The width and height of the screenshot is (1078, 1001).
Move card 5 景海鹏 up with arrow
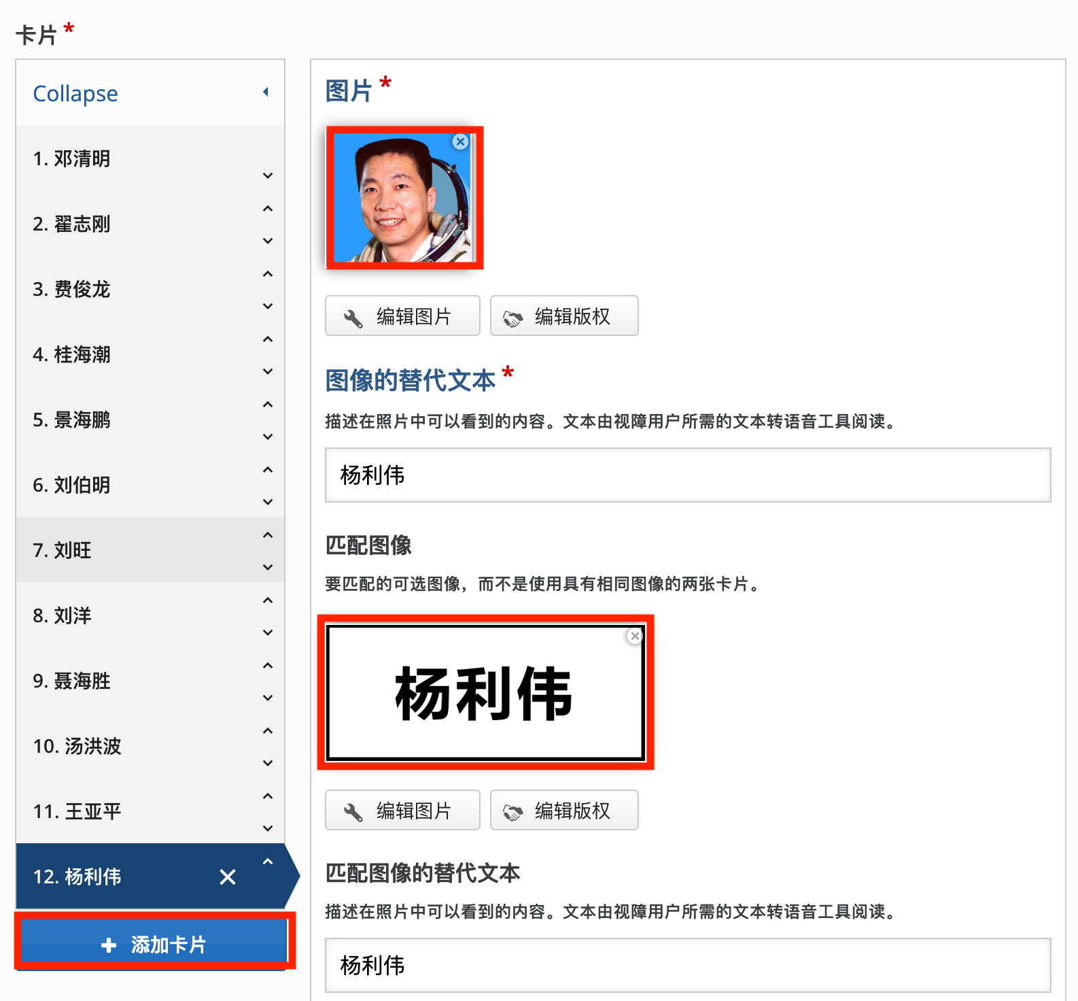268,405
